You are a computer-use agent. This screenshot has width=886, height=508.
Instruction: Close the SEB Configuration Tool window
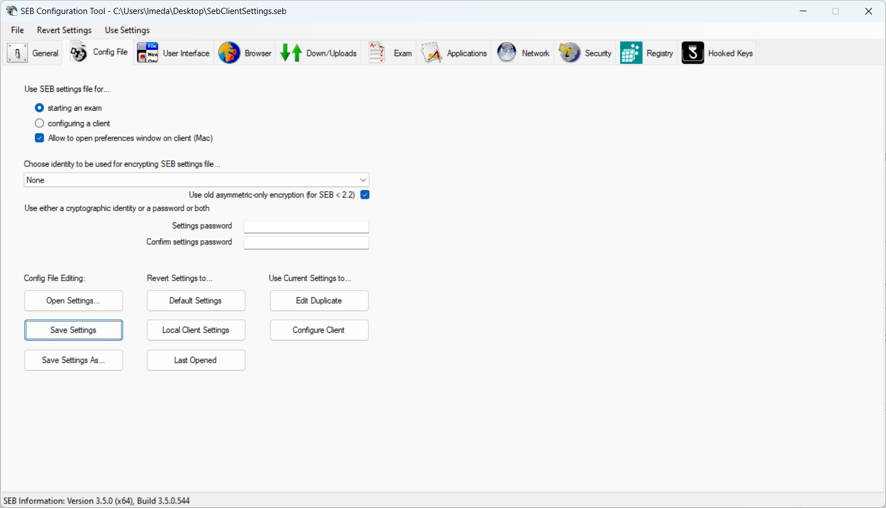click(869, 11)
